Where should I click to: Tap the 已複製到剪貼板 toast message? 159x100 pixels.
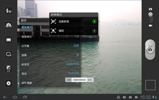[79, 80]
